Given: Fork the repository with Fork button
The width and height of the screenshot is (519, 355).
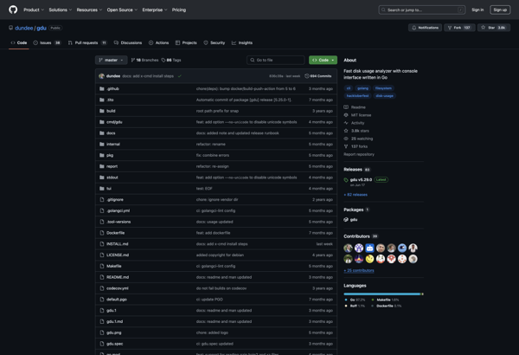Looking at the screenshot, I should click(459, 28).
